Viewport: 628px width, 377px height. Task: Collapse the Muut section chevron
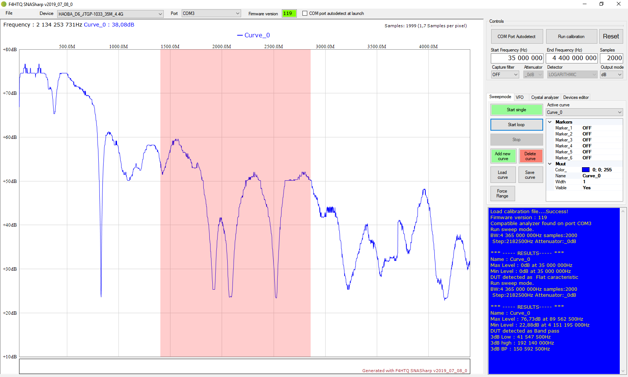550,164
